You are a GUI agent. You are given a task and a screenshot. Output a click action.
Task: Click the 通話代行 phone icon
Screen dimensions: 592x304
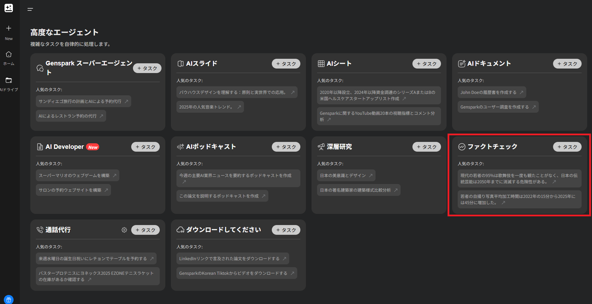point(40,230)
